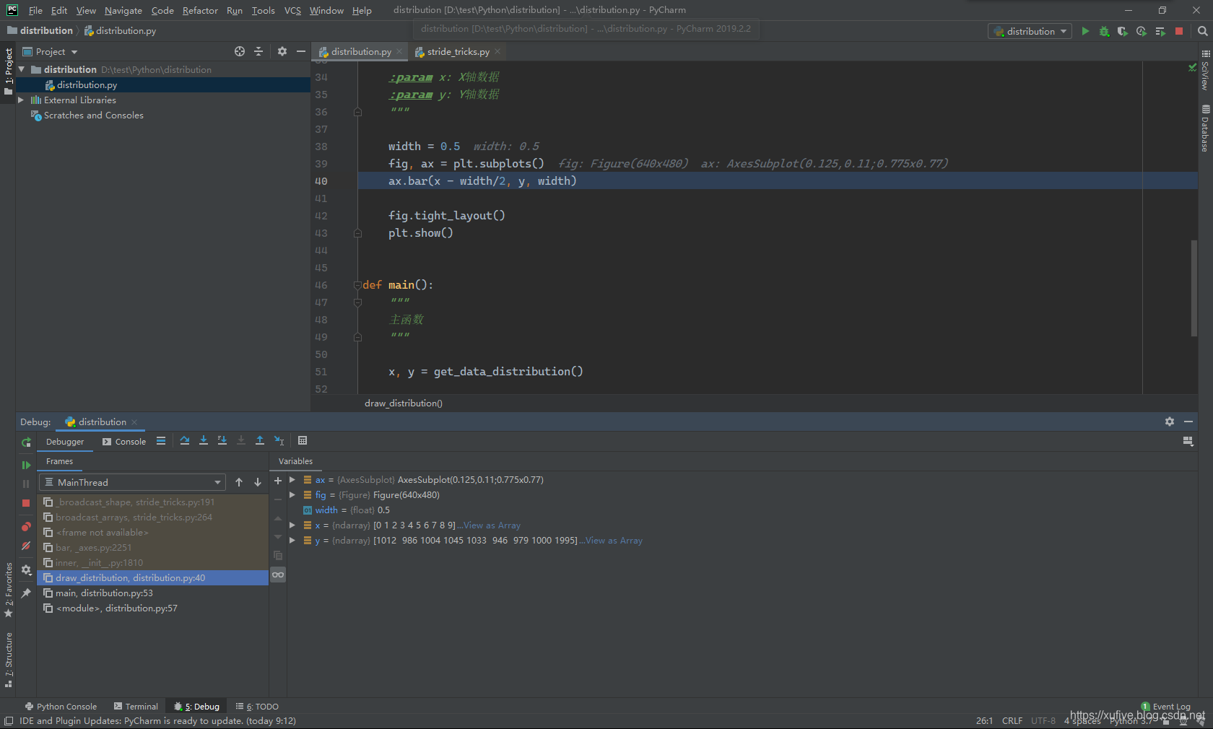
Task: Select bar, _axes.py:2251 frame
Action: coord(153,547)
